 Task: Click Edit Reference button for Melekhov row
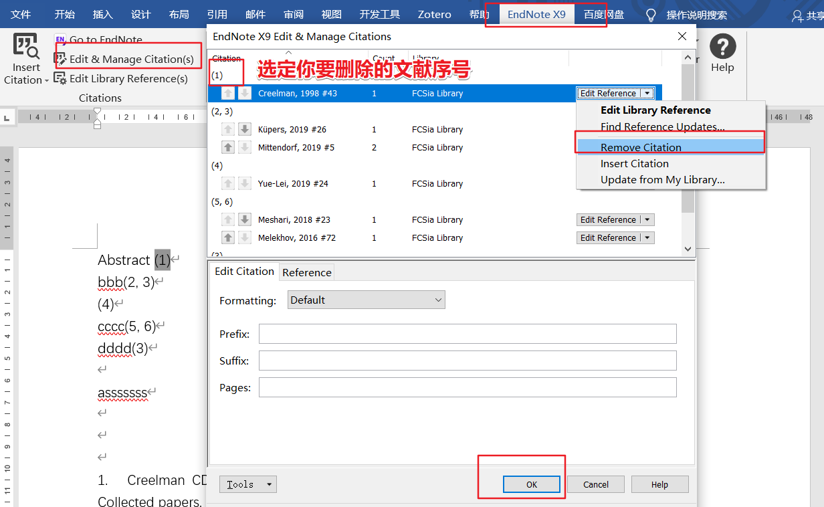[608, 237]
